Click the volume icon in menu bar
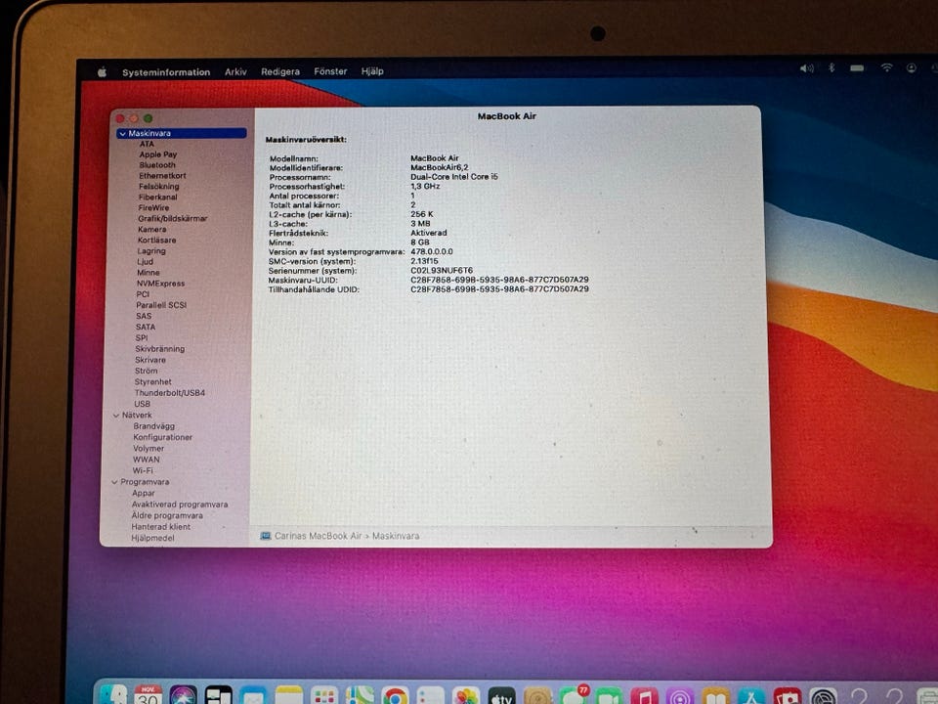The width and height of the screenshot is (938, 704). pyautogui.click(x=806, y=68)
